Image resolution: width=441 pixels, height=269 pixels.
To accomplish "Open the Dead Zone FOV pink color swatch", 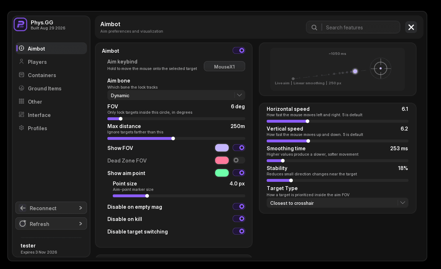I will (222, 160).
